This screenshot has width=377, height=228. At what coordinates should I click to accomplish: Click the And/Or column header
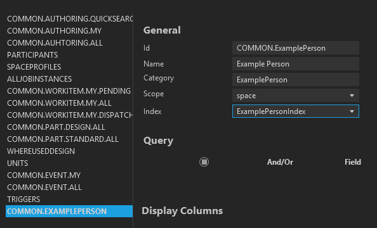pyautogui.click(x=280, y=162)
